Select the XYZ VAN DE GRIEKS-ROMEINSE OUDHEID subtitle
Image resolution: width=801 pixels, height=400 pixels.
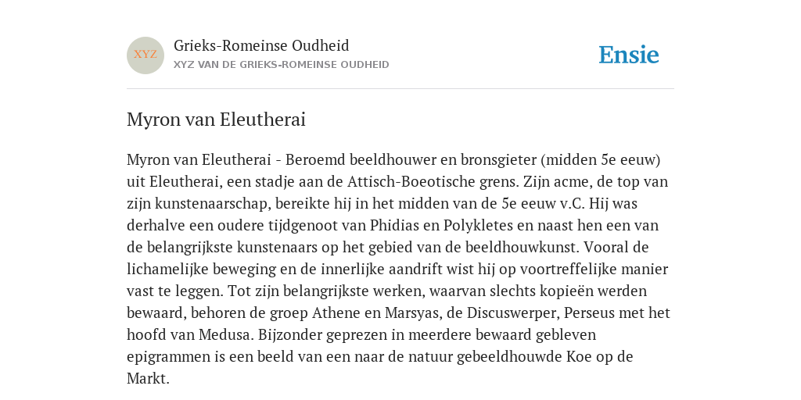(x=282, y=65)
